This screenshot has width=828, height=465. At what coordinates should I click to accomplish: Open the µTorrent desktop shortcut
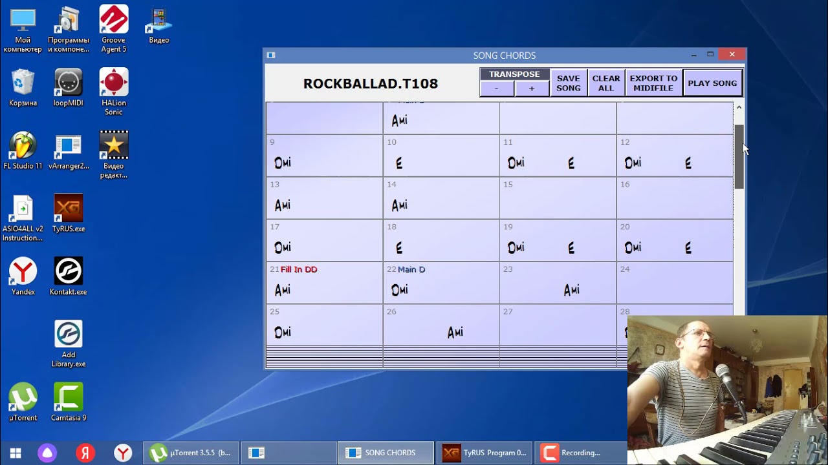[x=23, y=402]
